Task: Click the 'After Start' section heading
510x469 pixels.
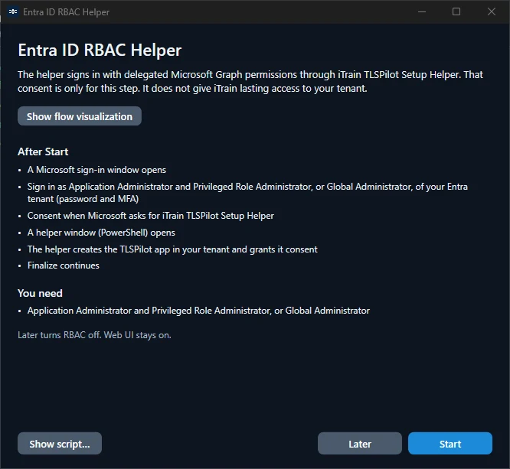Action: 43,151
